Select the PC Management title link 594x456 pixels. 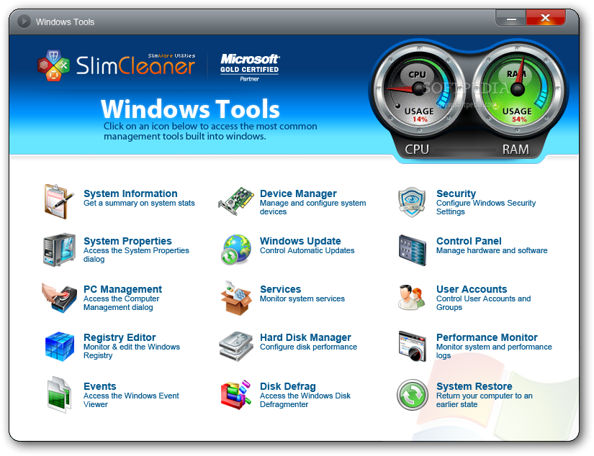click(122, 289)
